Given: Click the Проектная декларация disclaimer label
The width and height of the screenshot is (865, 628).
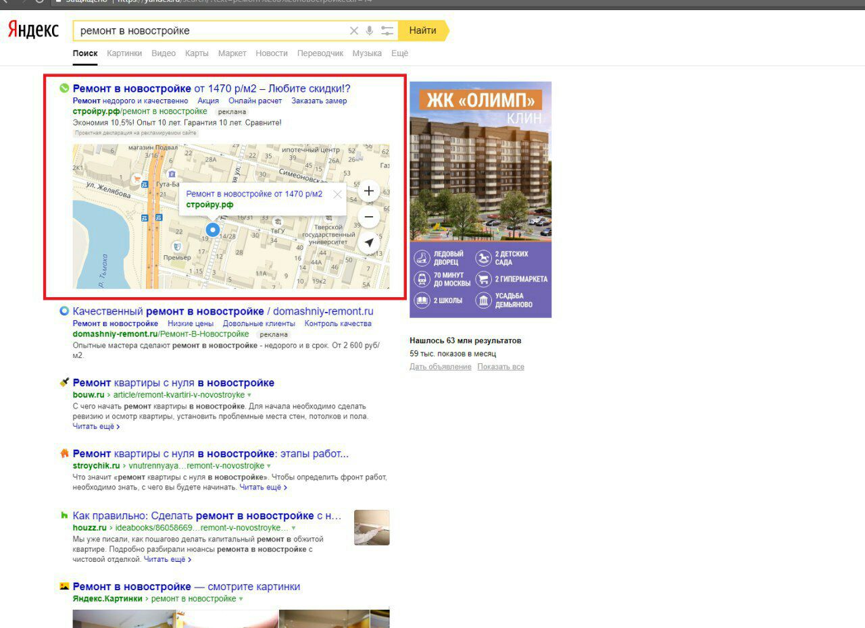Looking at the screenshot, I should 135,133.
